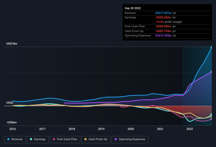The width and height of the screenshot is (216, 147).
Task: Click the 2017 x-axis label
Action: [42, 129]
